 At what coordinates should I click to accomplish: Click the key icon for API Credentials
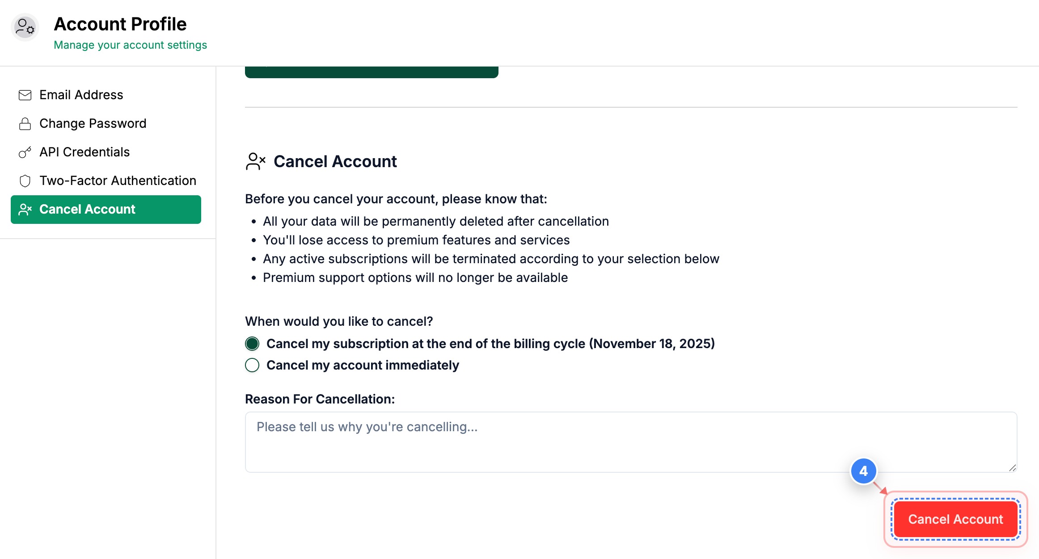[25, 152]
